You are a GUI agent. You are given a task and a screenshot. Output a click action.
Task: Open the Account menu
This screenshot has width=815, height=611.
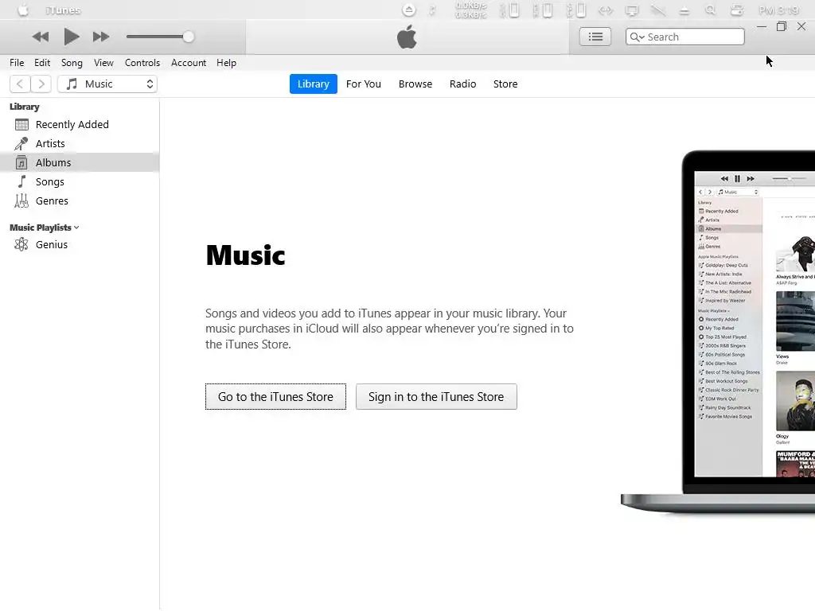188,63
